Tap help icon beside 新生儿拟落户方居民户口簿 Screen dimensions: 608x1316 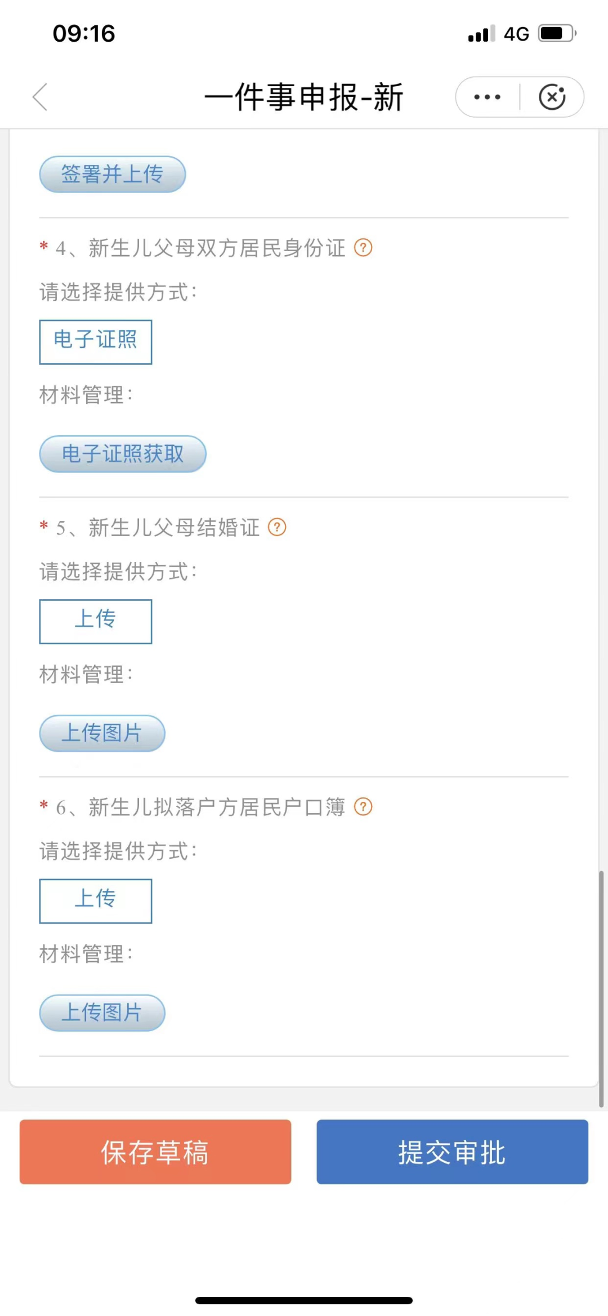pos(363,807)
